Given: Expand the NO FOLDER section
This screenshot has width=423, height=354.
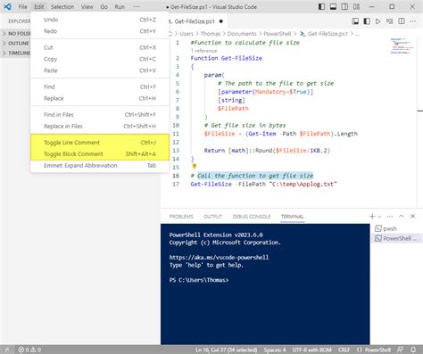Looking at the screenshot, I should (15, 34).
